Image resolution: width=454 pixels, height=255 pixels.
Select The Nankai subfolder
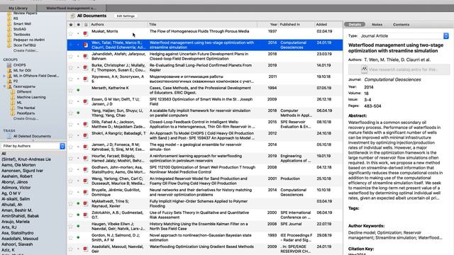[26, 108]
